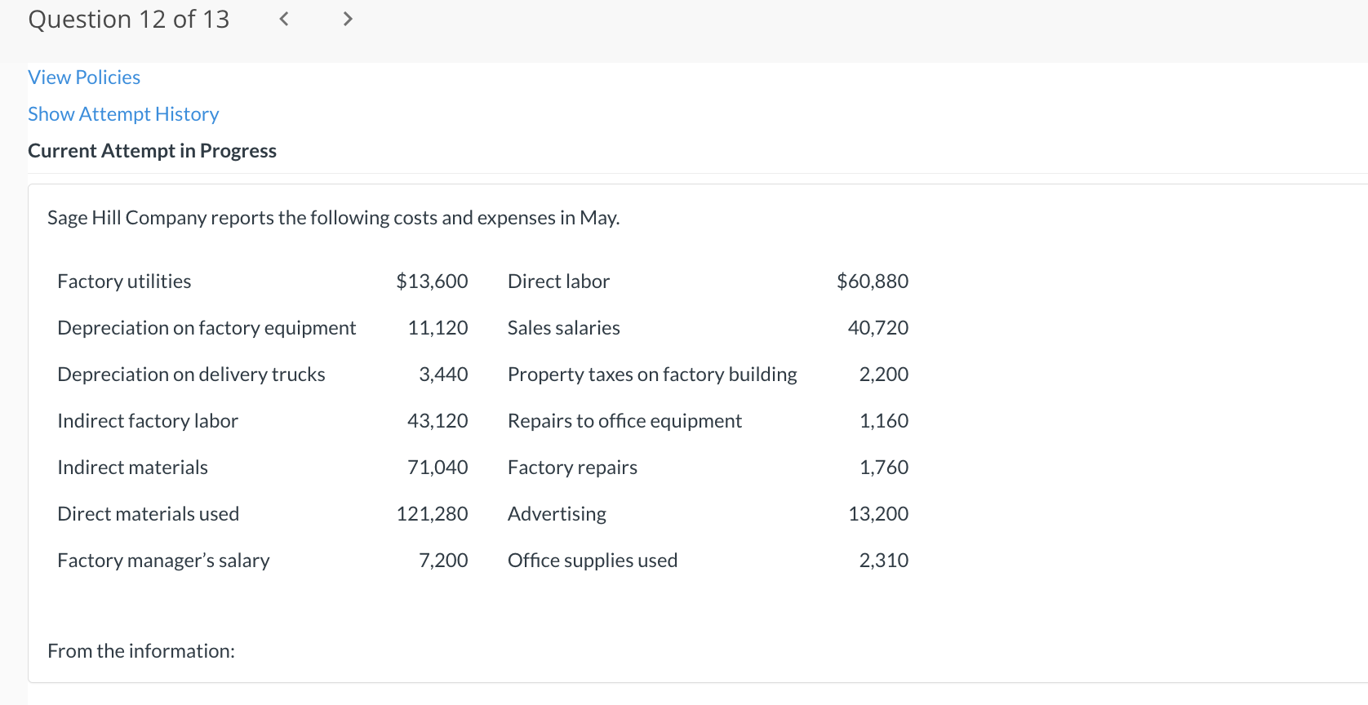The height and width of the screenshot is (705, 1368).
Task: Select the Indirect materials amount 71,040
Action: coord(437,468)
